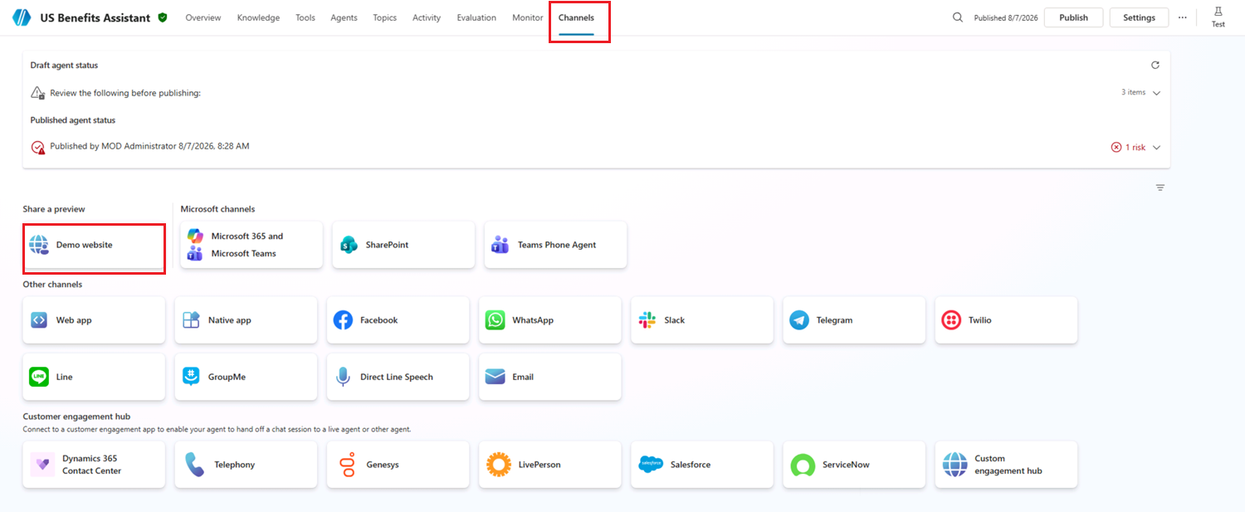Image resolution: width=1245 pixels, height=512 pixels.
Task: Click the 1 risk label
Action: point(1135,148)
